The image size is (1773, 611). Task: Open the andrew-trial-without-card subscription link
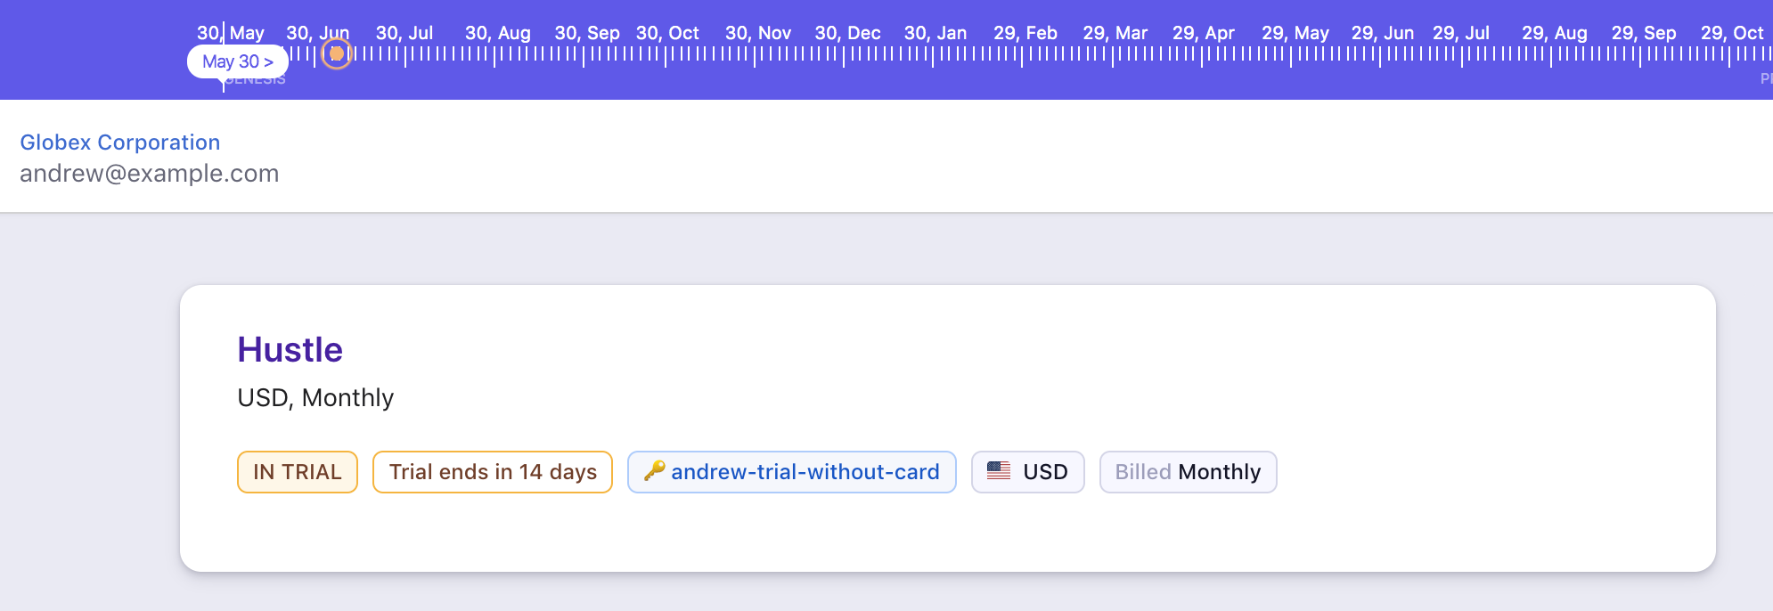(x=805, y=472)
